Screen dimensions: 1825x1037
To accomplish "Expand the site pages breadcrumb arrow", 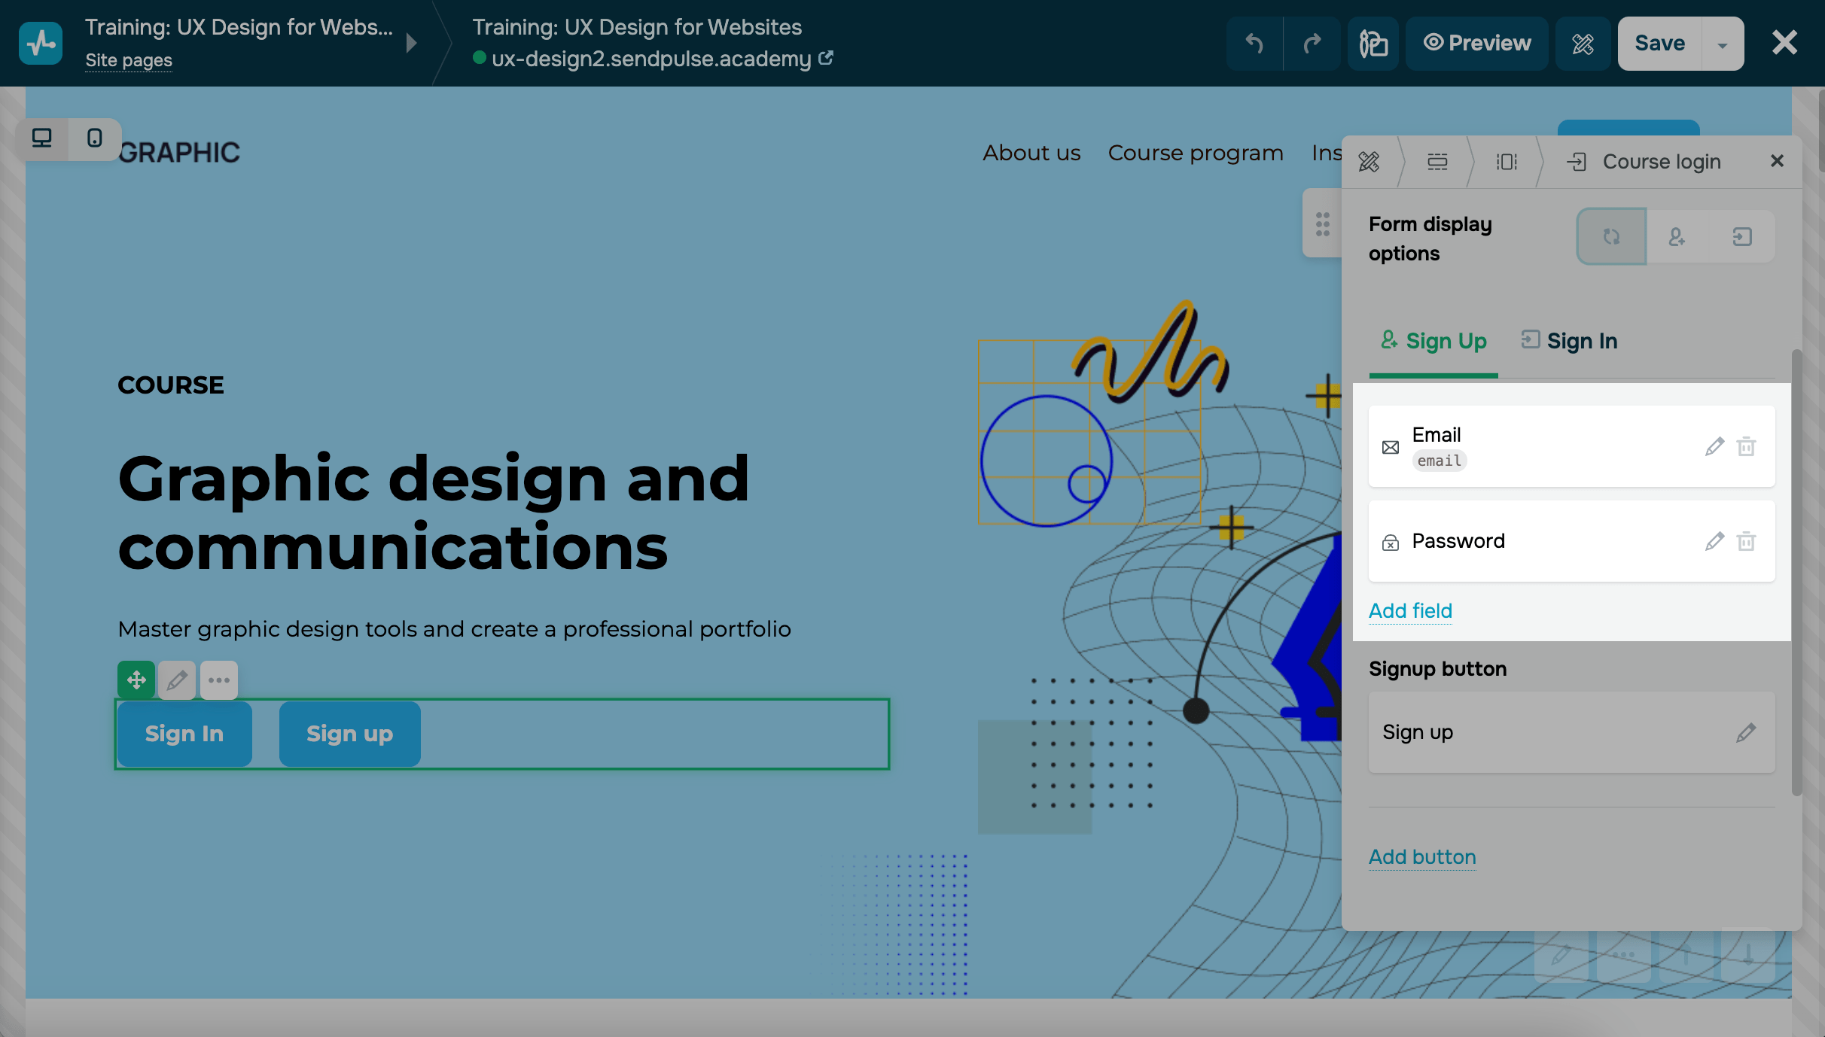I will pos(411,43).
